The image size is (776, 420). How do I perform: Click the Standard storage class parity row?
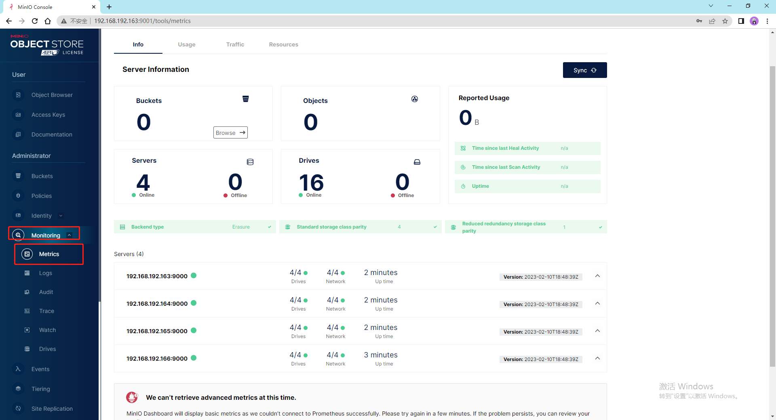tap(360, 227)
